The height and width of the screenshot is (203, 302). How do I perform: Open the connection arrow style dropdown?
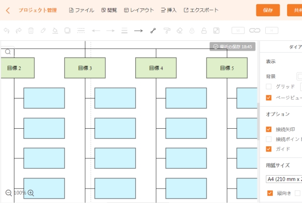point(138,31)
